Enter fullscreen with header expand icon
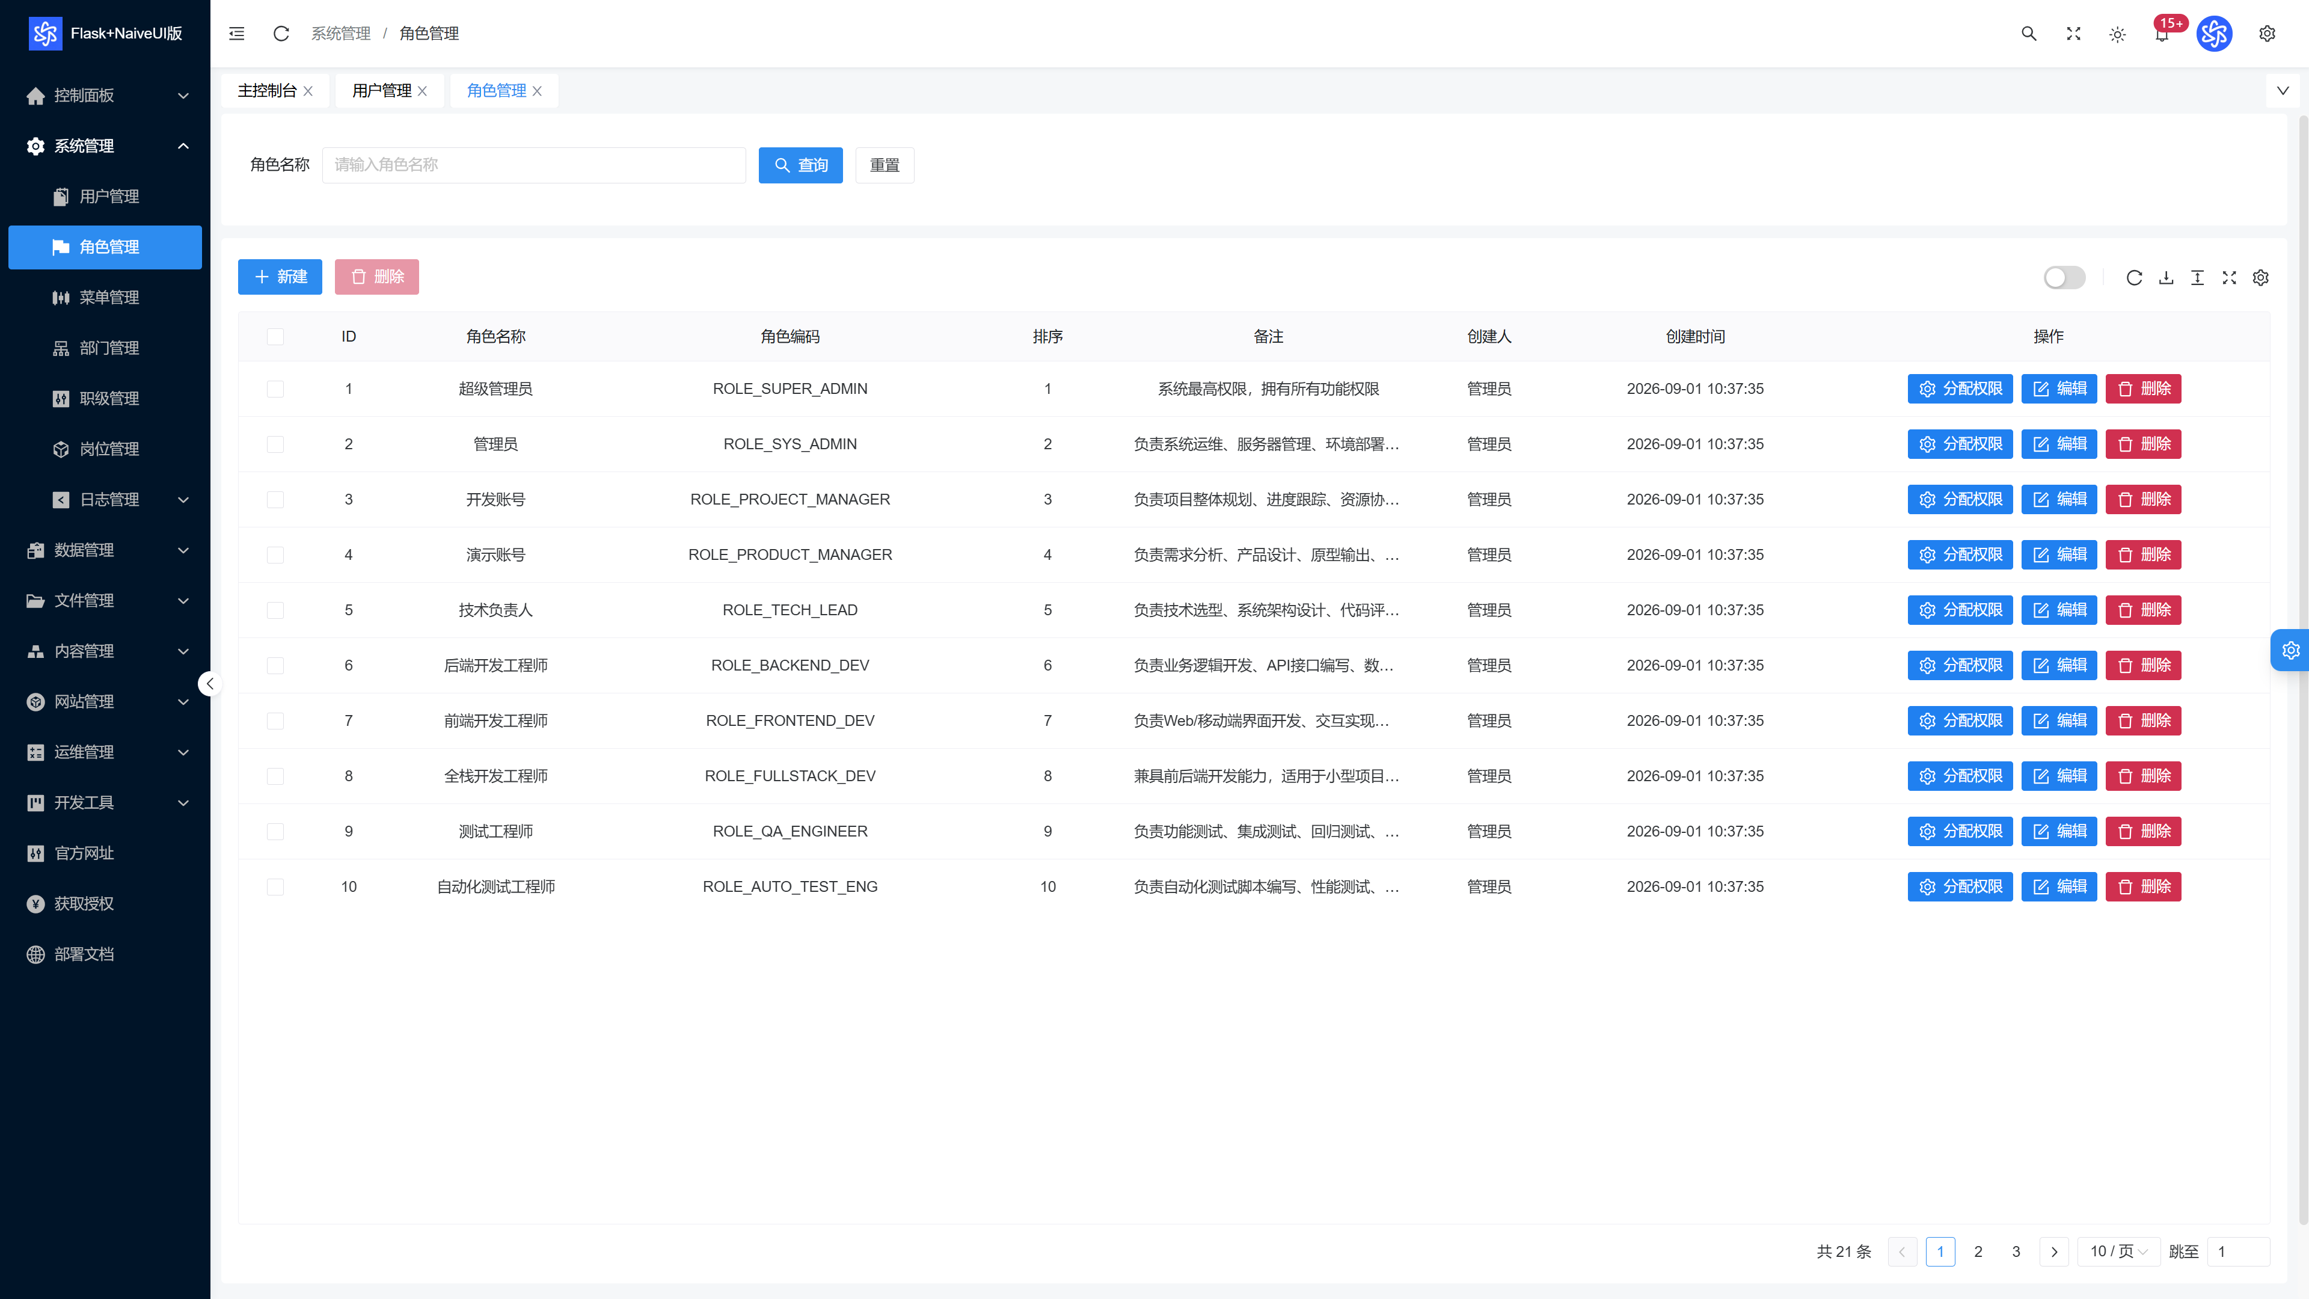Image resolution: width=2309 pixels, height=1299 pixels. click(2073, 33)
